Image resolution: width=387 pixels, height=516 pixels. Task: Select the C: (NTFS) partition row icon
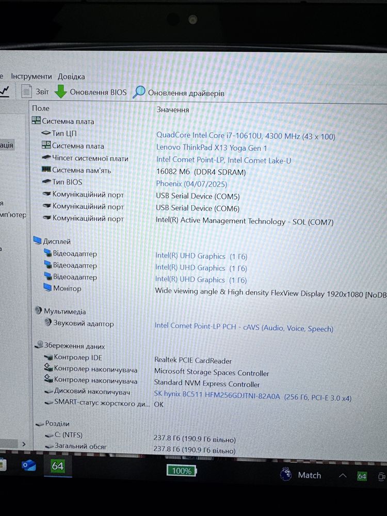point(50,435)
